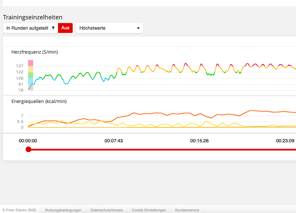This screenshot has width=296, height=213.
Task: Select the 00:15:26 time marker
Action: click(x=199, y=141)
